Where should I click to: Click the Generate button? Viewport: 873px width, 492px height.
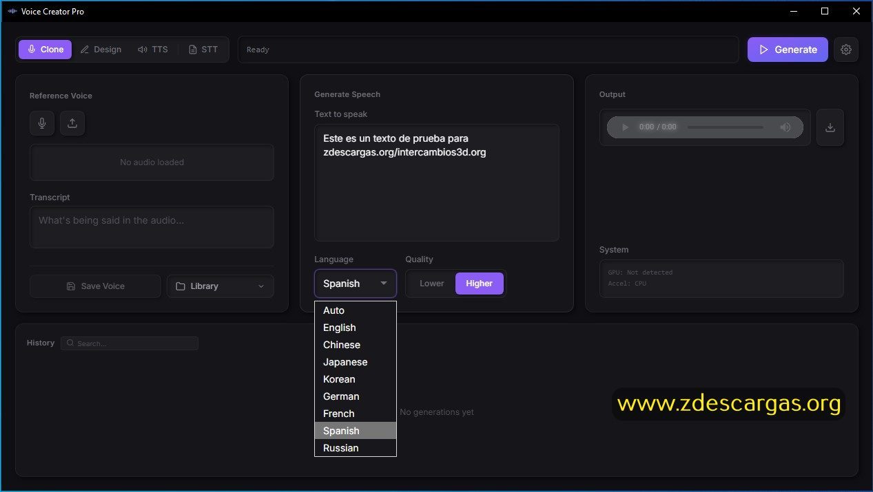click(x=788, y=50)
